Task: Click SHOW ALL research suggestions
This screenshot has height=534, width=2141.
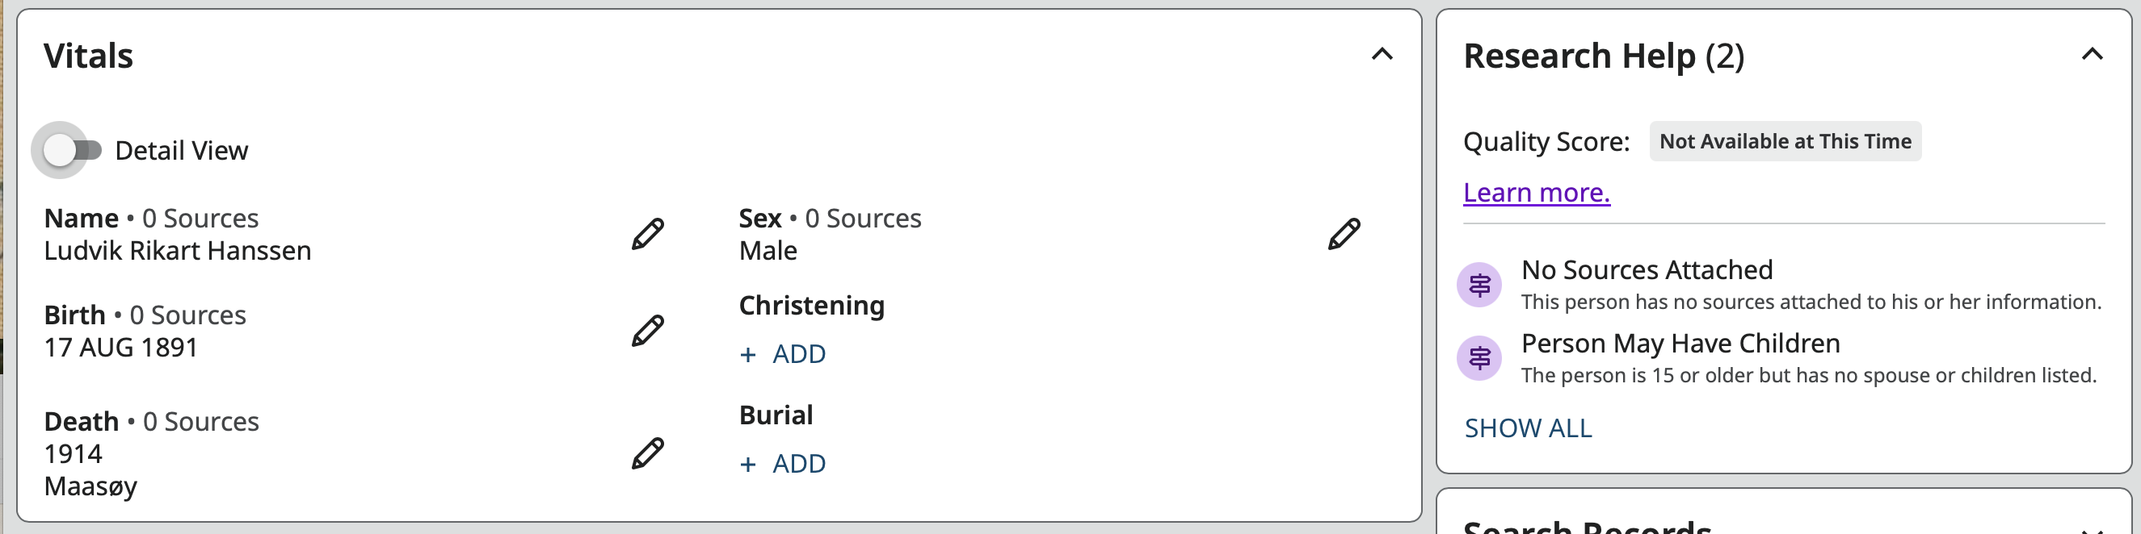Action: (1528, 428)
